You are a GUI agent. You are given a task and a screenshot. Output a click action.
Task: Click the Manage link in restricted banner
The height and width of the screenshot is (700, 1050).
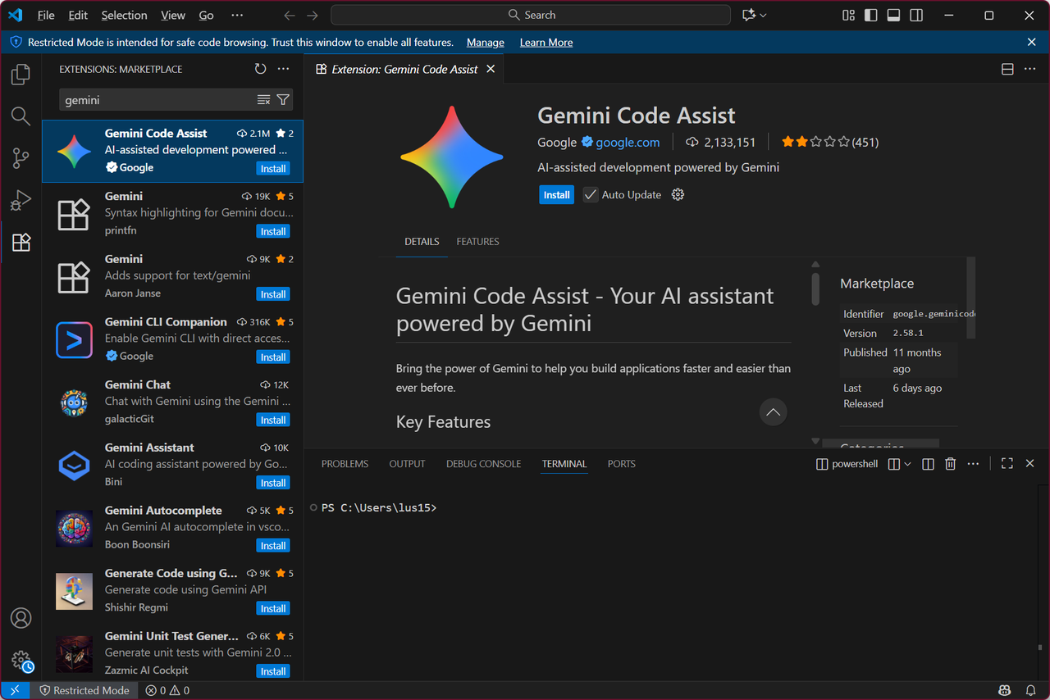click(486, 43)
